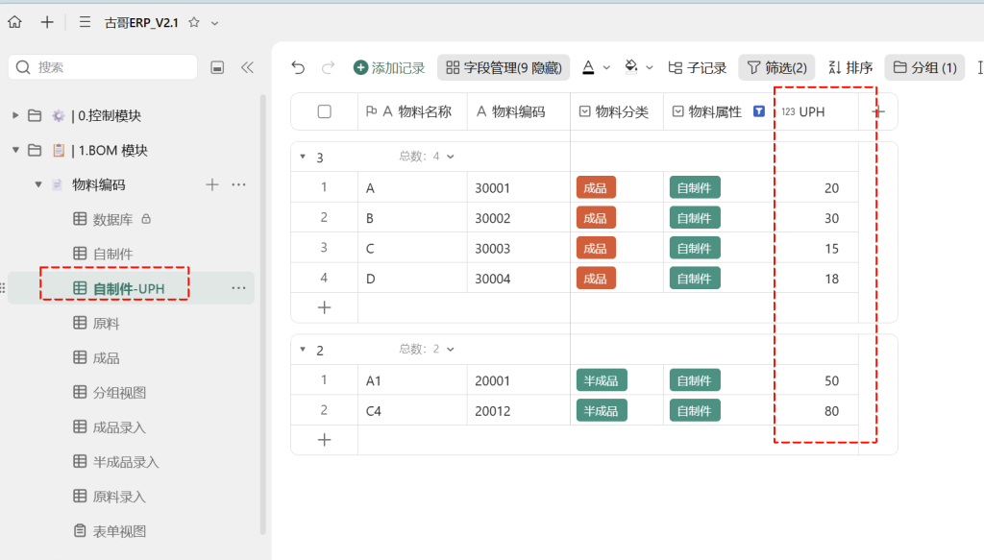
Task: Open the 总数: 4 summary dropdown
Action: point(427,157)
